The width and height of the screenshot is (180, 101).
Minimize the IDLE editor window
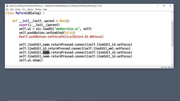pos(157,6)
